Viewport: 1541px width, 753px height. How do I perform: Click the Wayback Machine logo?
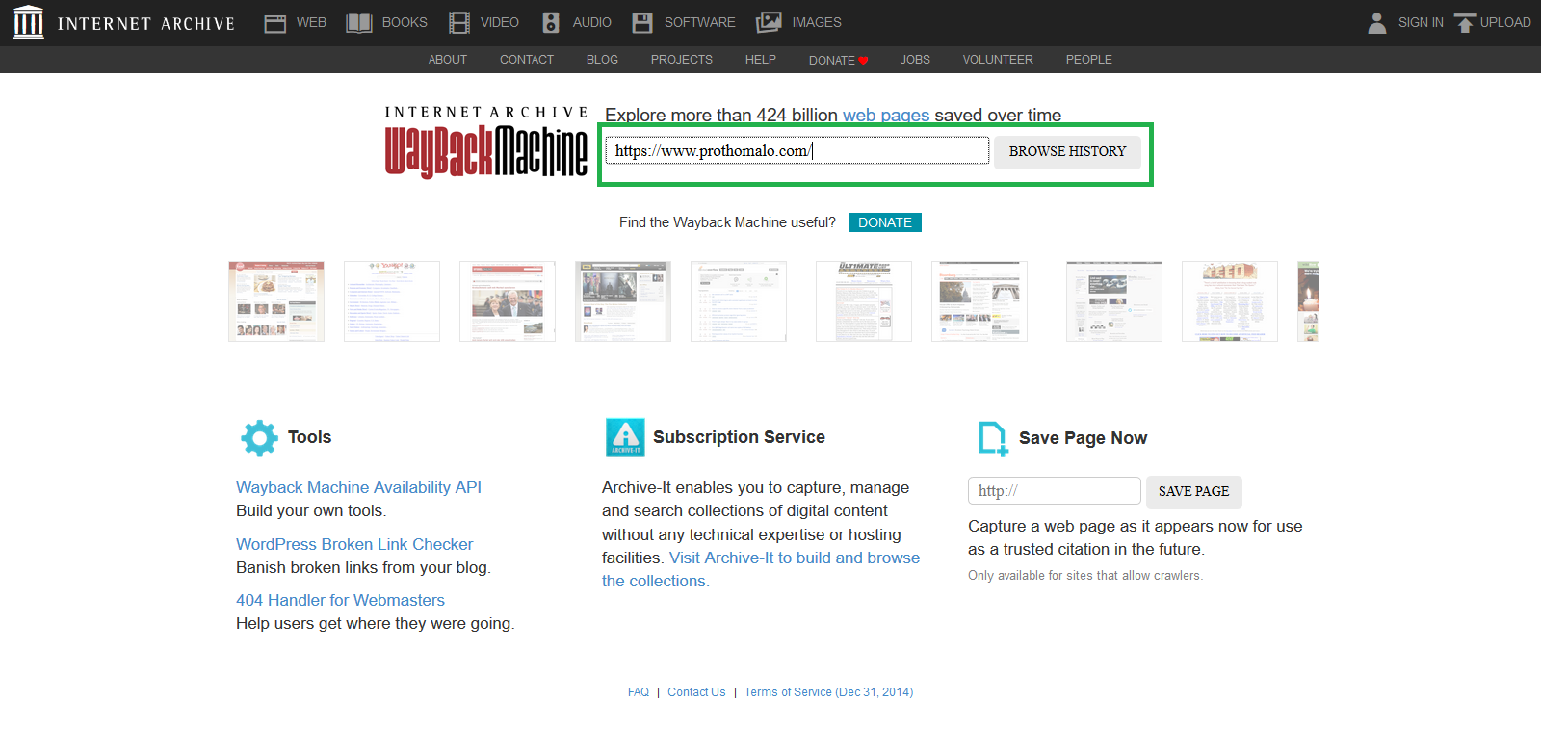pos(486,143)
